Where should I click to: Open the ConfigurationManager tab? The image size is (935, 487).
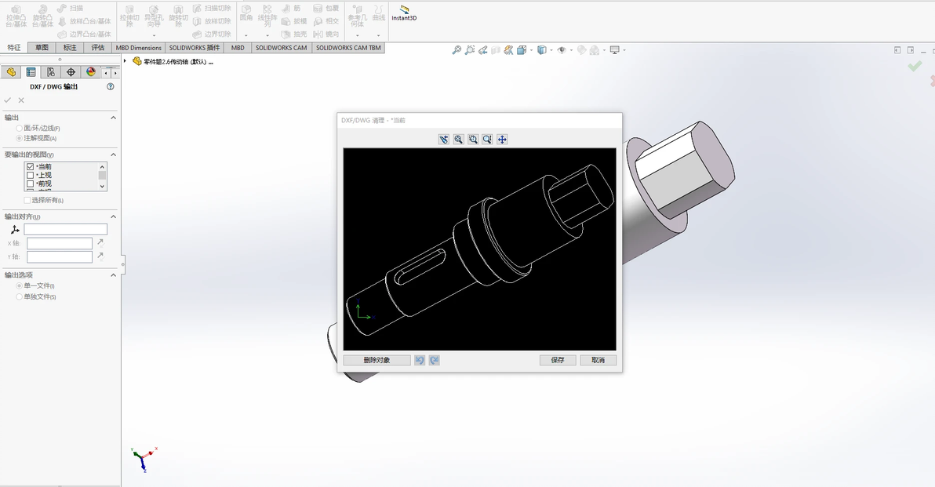(x=51, y=72)
